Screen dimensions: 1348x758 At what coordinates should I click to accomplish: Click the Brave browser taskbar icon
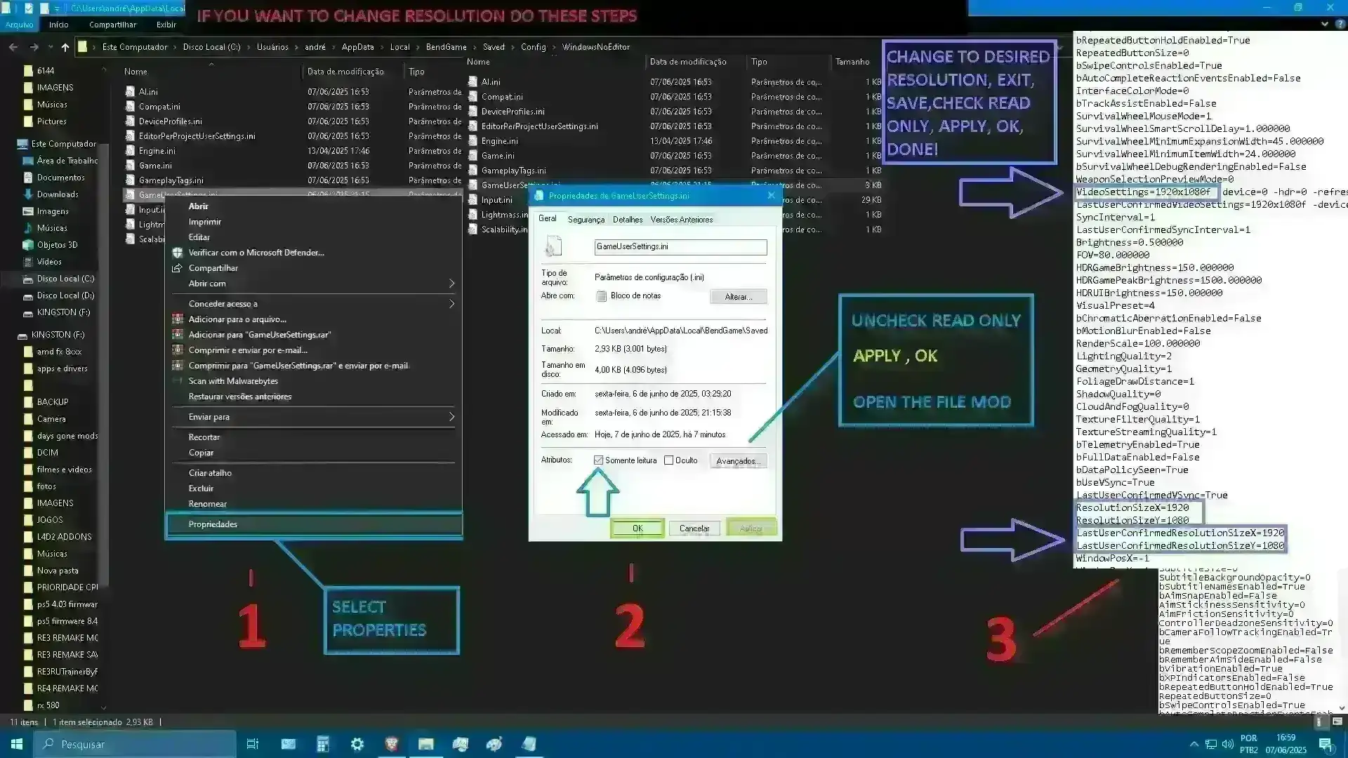(392, 744)
